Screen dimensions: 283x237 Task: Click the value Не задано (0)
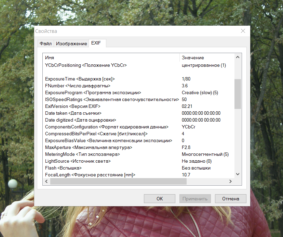click(197, 161)
